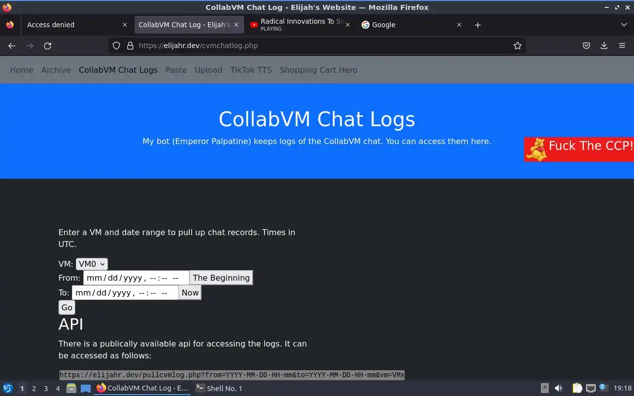634x396 pixels.
Task: Click the 19:18 taskbar clock
Action: (x=623, y=389)
